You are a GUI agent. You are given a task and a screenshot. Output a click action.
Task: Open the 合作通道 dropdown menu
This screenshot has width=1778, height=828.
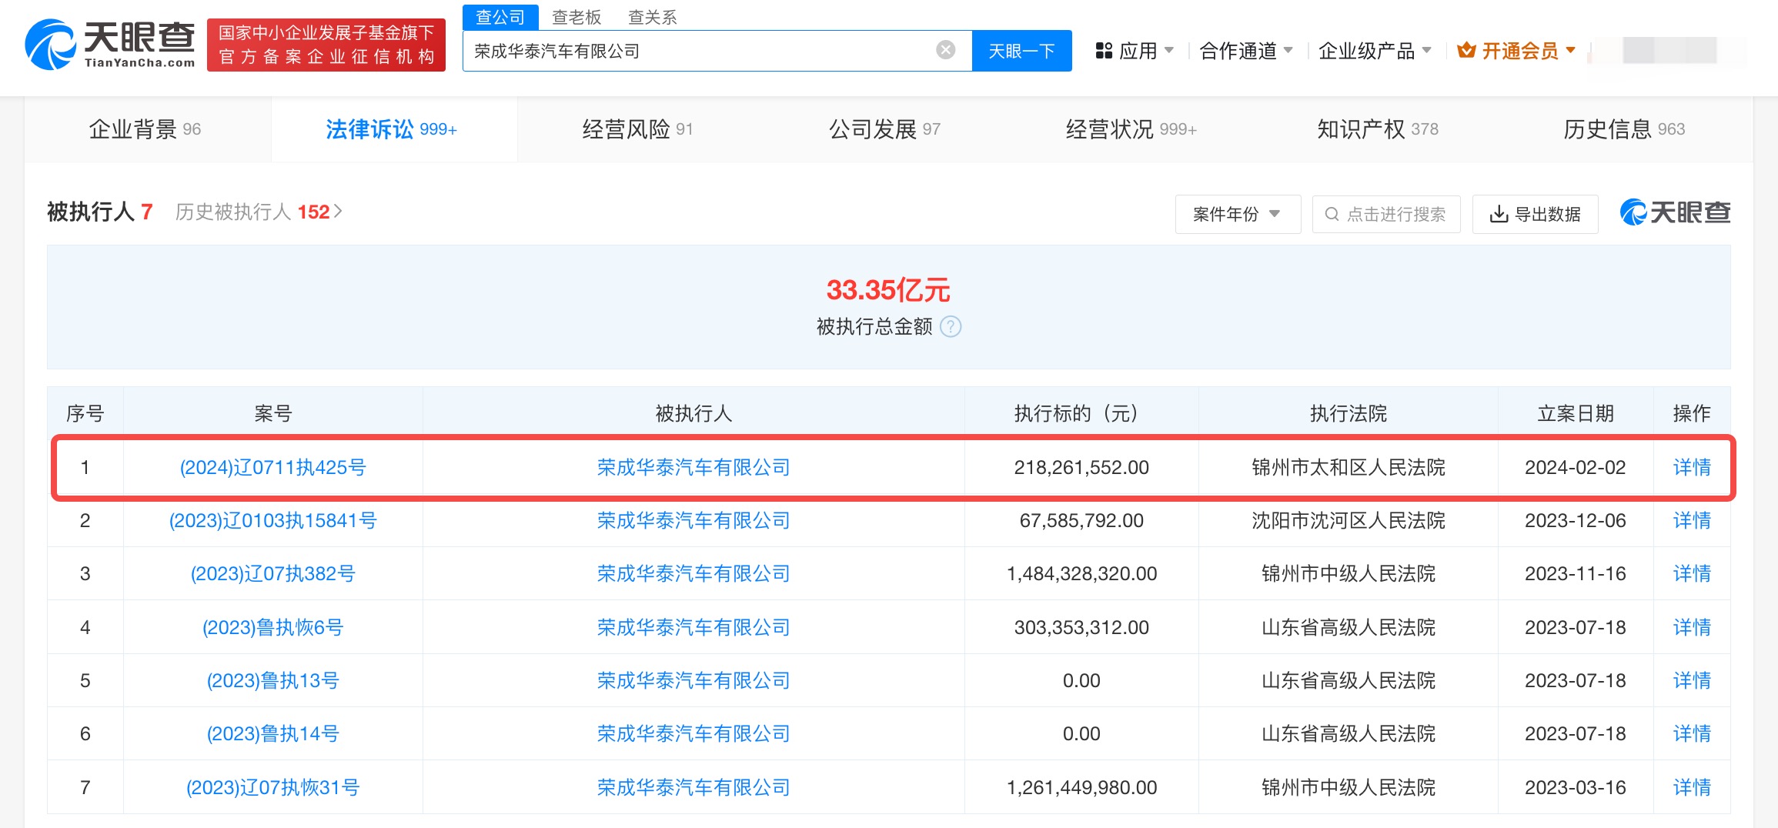(x=1245, y=51)
